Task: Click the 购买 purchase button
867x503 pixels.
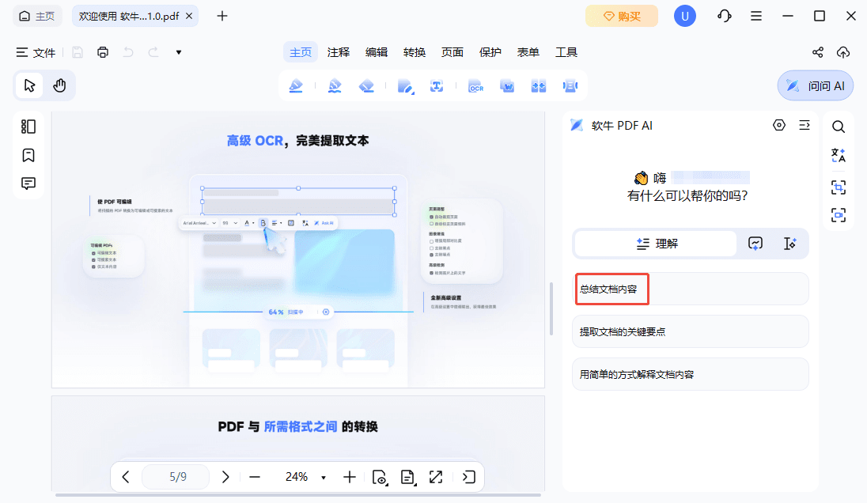Action: (622, 16)
